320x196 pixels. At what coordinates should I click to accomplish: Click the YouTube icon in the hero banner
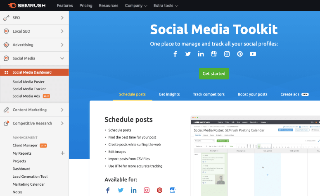pyautogui.click(x=253, y=54)
